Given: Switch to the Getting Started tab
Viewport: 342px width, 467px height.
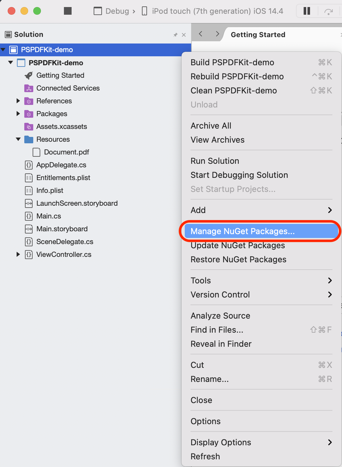Looking at the screenshot, I should 258,35.
